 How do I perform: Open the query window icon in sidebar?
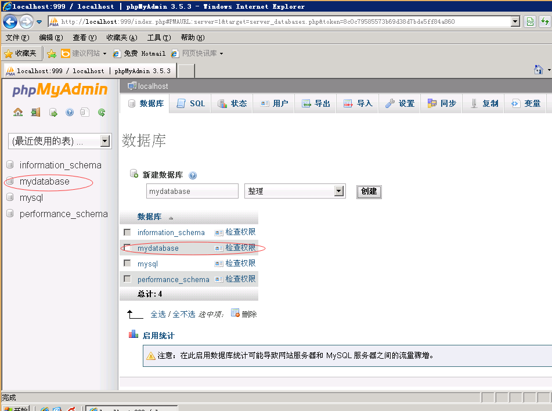pos(53,113)
